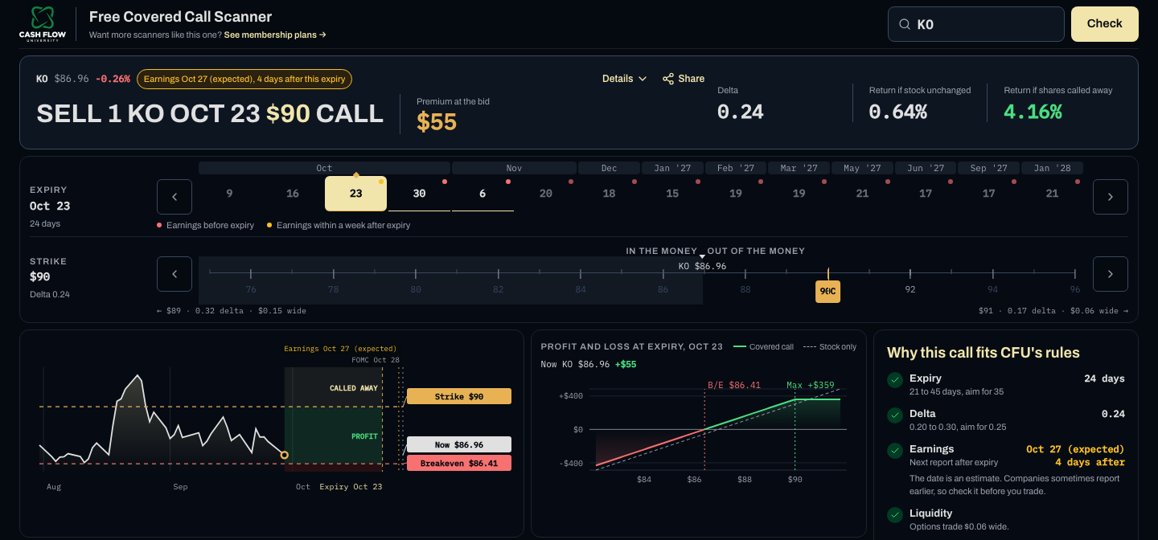Pick strike 80 on the strike ruler
Image resolution: width=1158 pixels, height=540 pixels.
pos(416,289)
